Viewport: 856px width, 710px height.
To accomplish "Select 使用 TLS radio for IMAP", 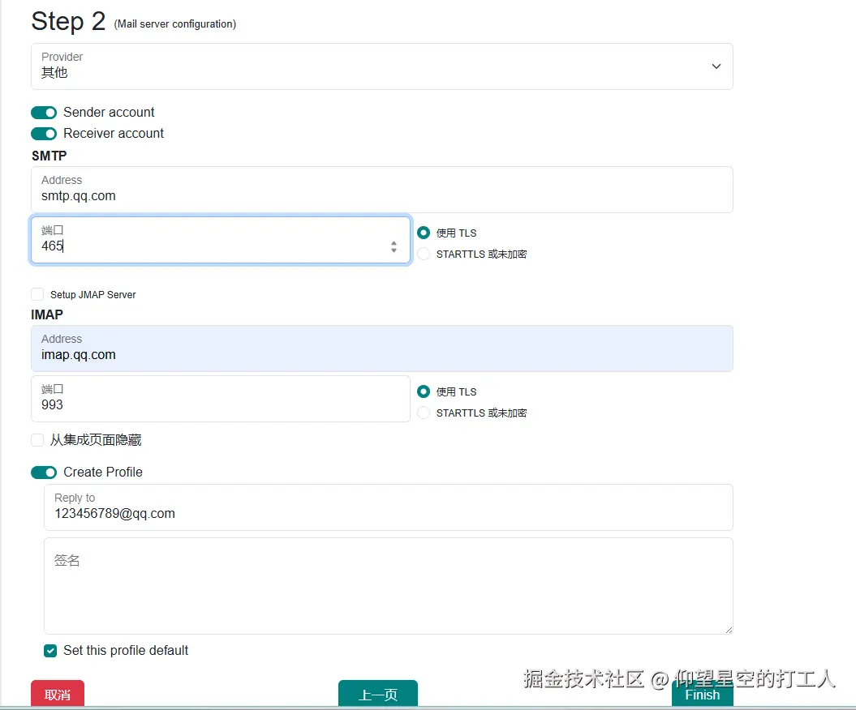I will tap(423, 391).
